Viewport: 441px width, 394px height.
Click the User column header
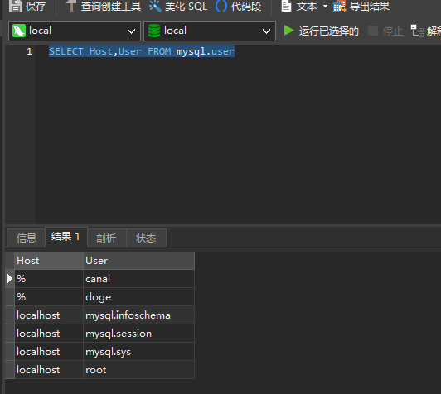139,261
